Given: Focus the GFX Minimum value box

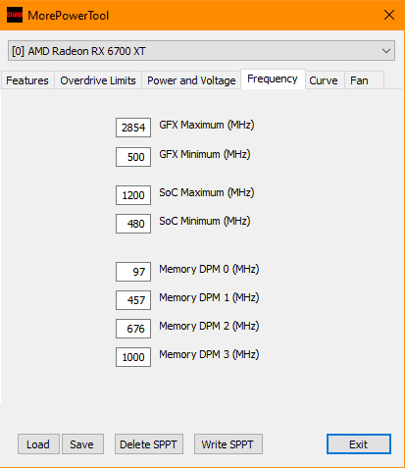Looking at the screenshot, I should [x=133, y=157].
